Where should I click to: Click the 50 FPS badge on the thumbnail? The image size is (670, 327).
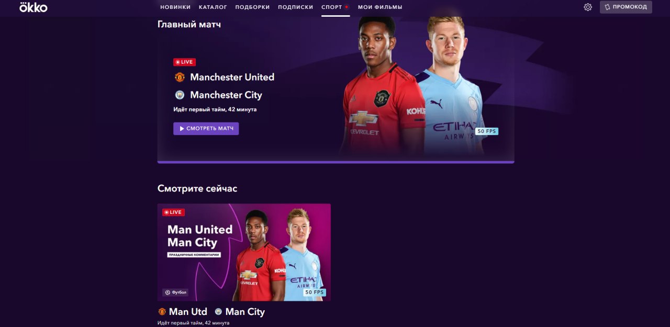click(x=315, y=292)
